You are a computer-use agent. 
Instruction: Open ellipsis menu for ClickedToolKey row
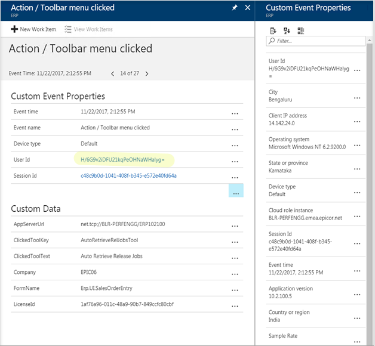(235, 242)
